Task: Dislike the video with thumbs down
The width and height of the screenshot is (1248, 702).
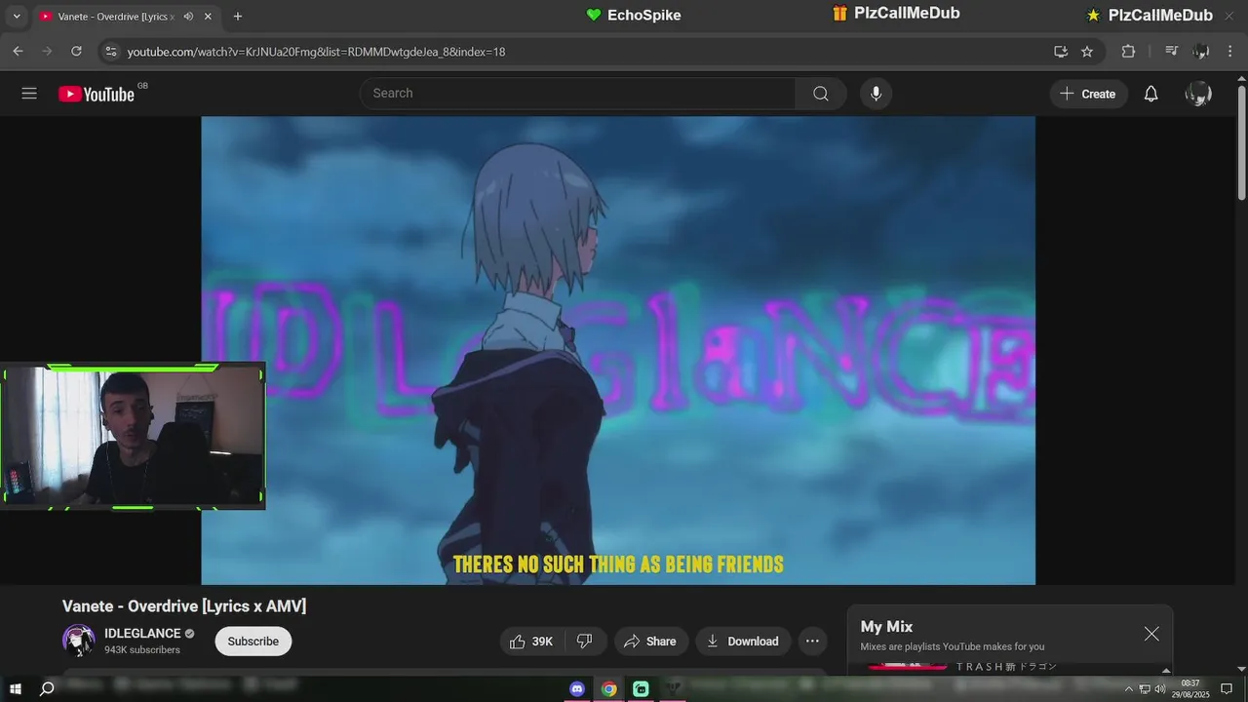Action: coord(585,641)
